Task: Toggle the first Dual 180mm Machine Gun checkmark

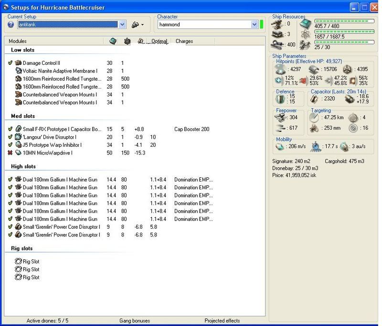Action: tap(10, 179)
